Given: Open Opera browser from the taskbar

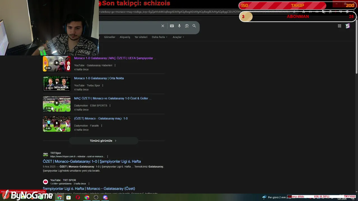Looking at the screenshot, I should pos(78,197).
